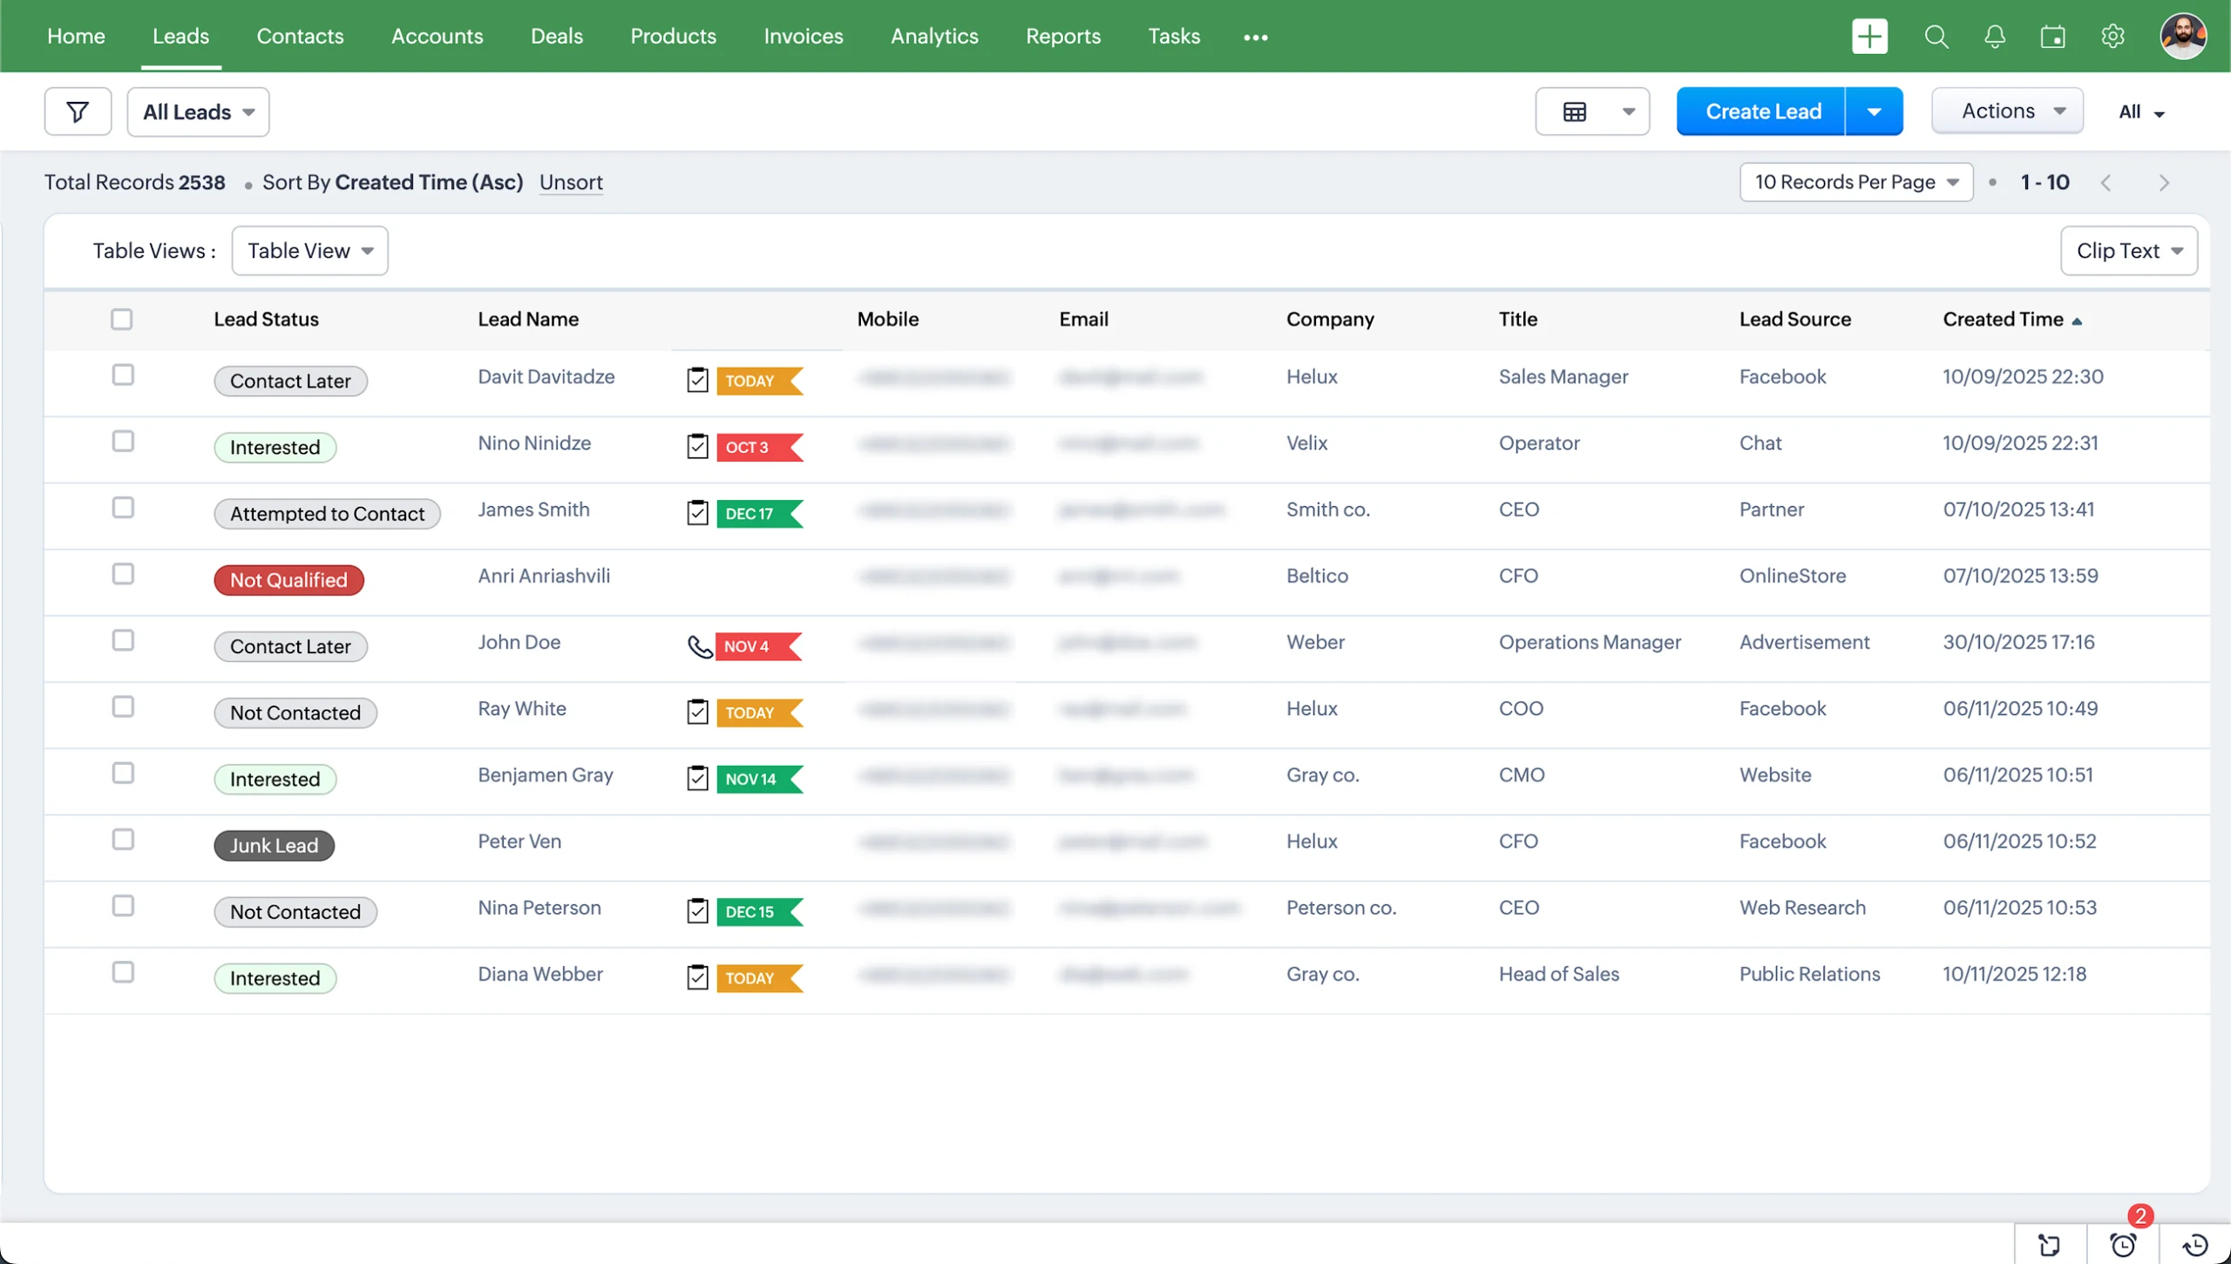Tick the checkbox for Peter Ven
The height and width of the screenshot is (1264, 2231).
pyautogui.click(x=123, y=840)
